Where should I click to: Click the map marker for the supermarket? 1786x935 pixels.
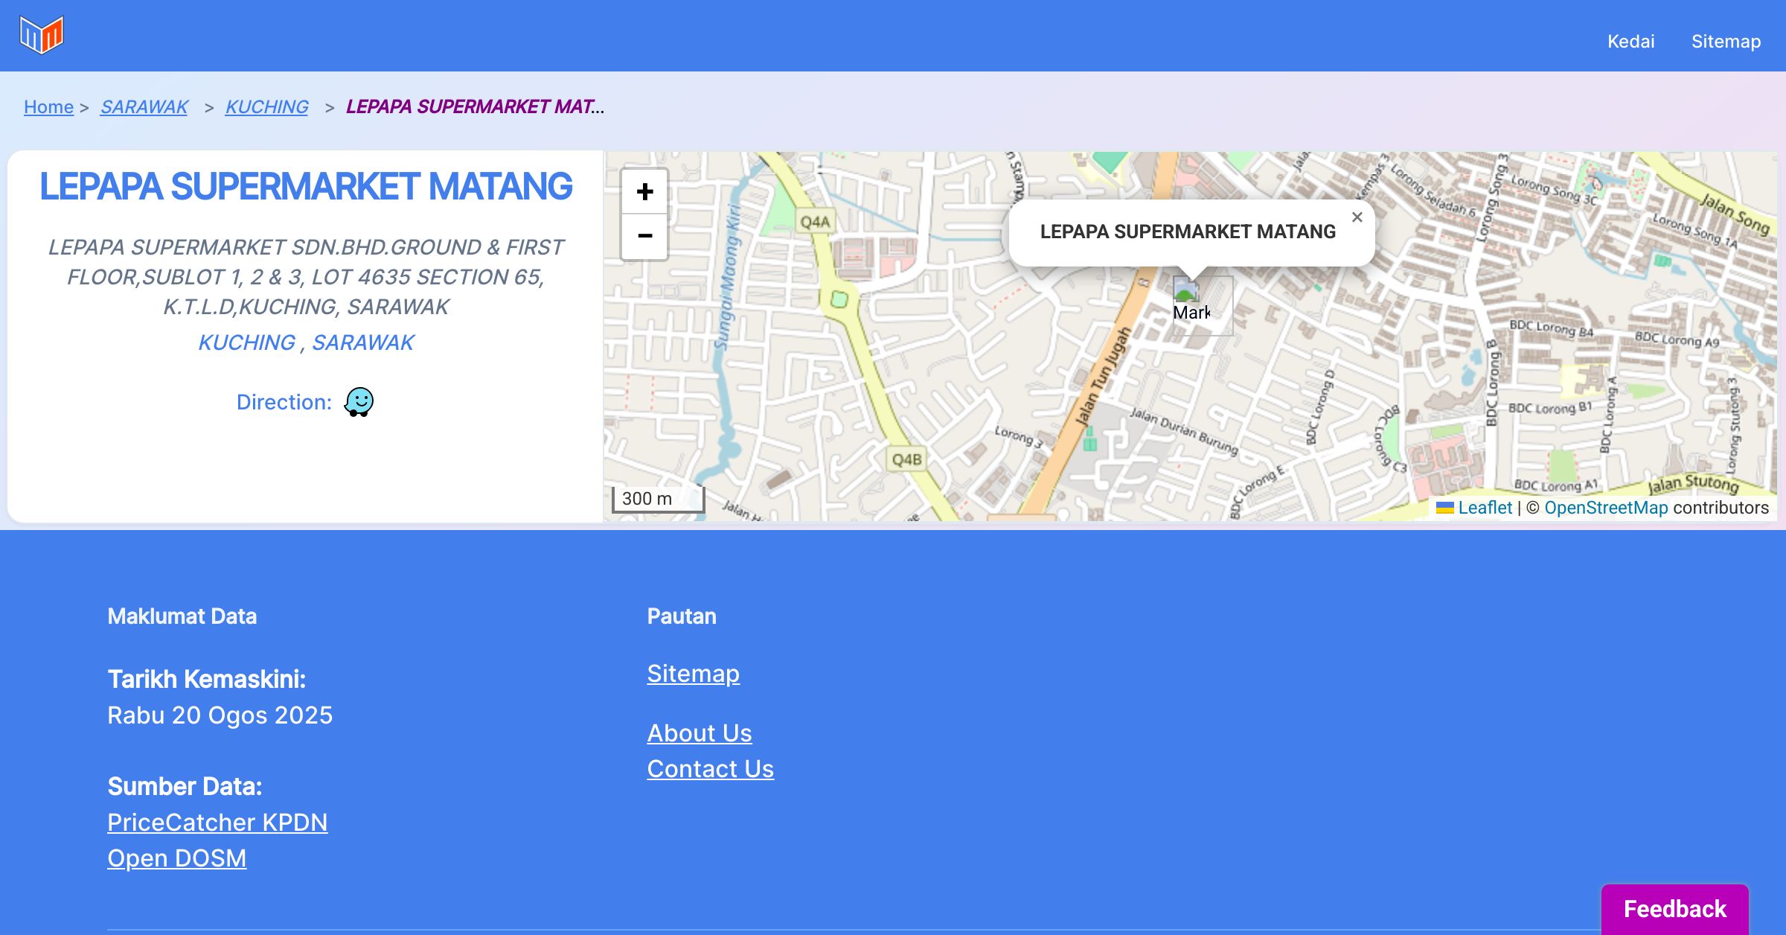[1202, 305]
